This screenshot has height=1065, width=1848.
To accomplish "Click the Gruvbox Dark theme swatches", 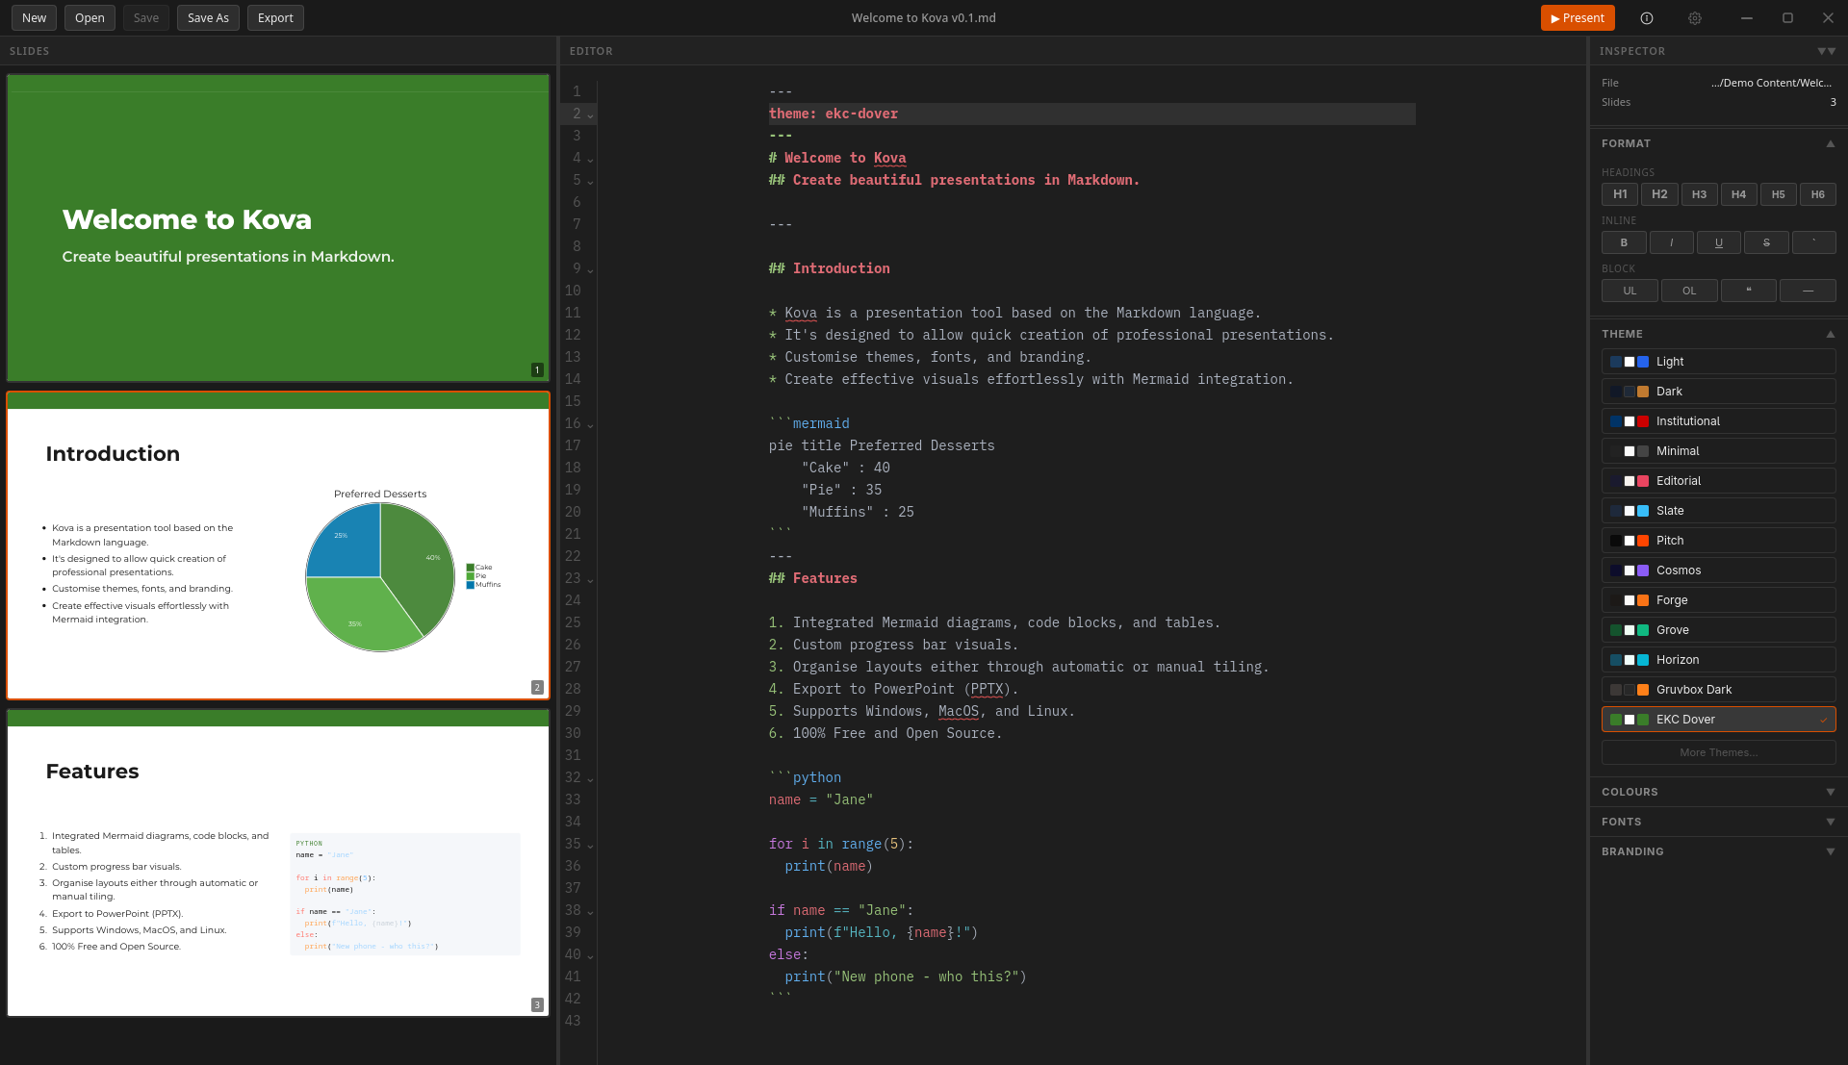I will (x=1630, y=690).
